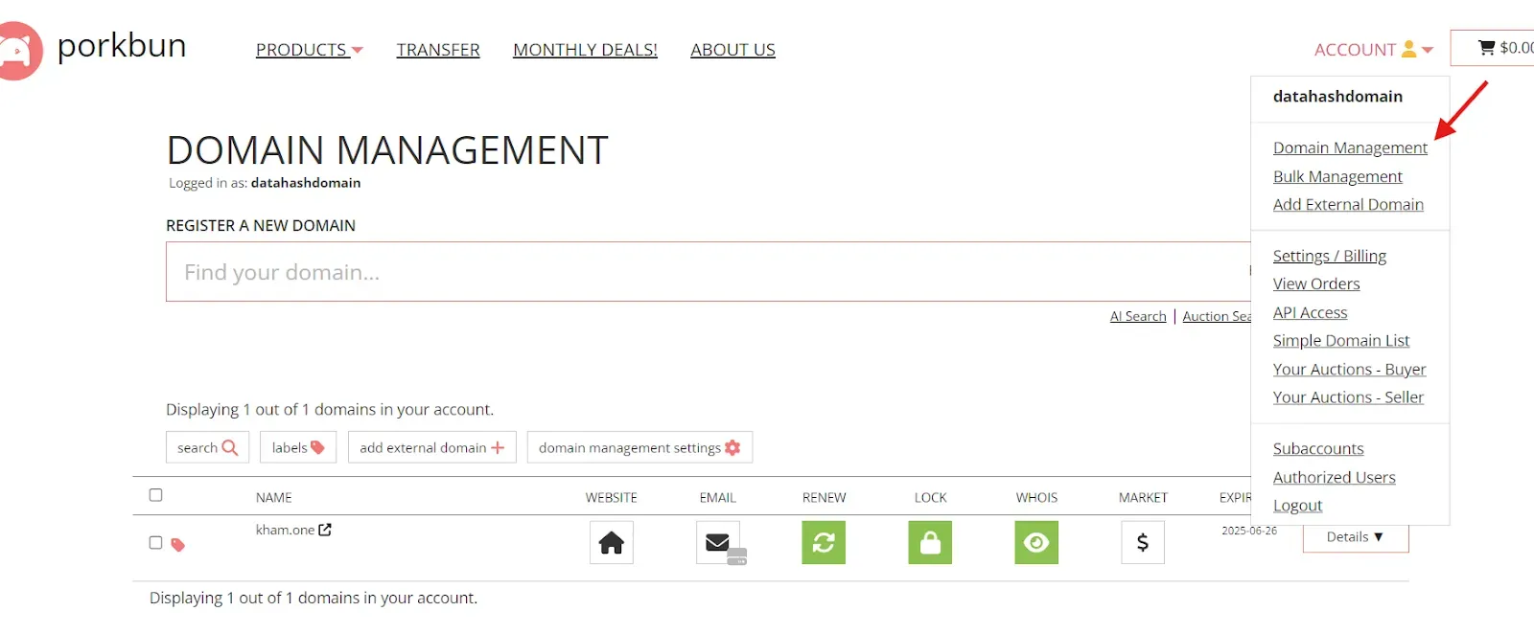Viewport: 1534px width, 634px height.
Task: Expand the PRODUCTS dropdown menu
Action: click(309, 50)
